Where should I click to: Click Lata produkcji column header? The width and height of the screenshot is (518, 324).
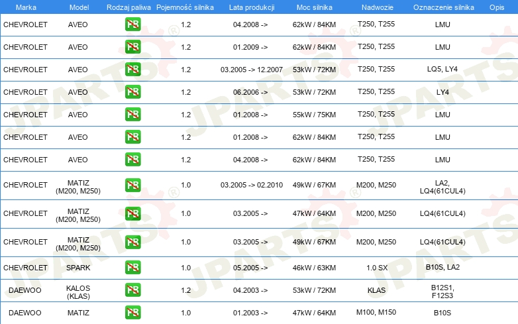pyautogui.click(x=252, y=7)
